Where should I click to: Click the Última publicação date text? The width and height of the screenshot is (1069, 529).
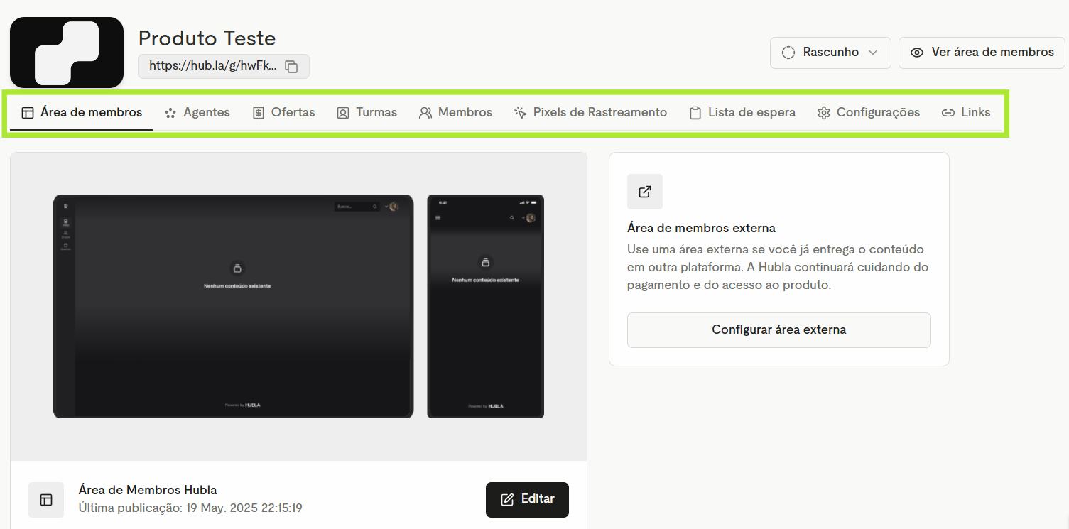(x=190, y=508)
